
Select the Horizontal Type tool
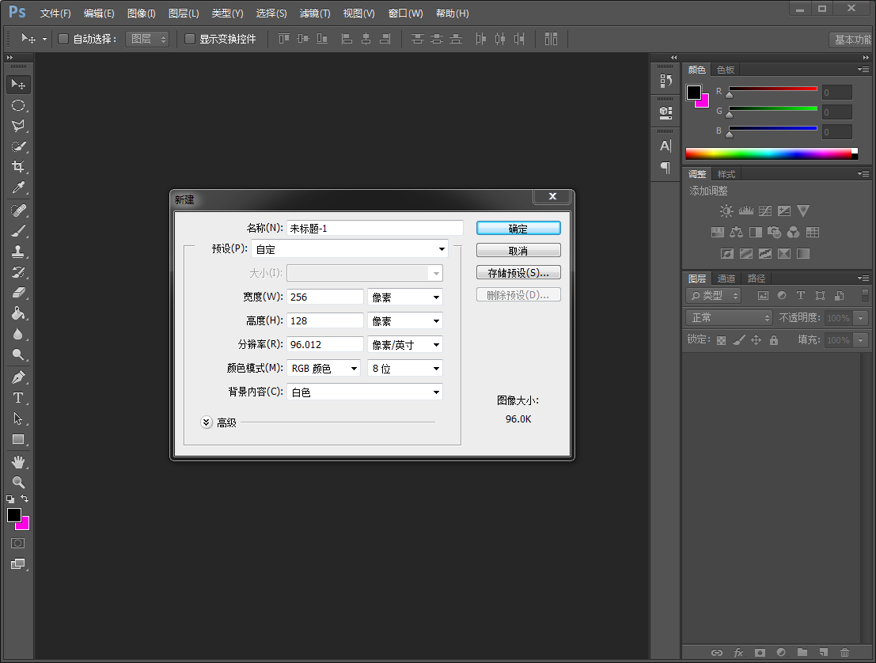[x=18, y=398]
